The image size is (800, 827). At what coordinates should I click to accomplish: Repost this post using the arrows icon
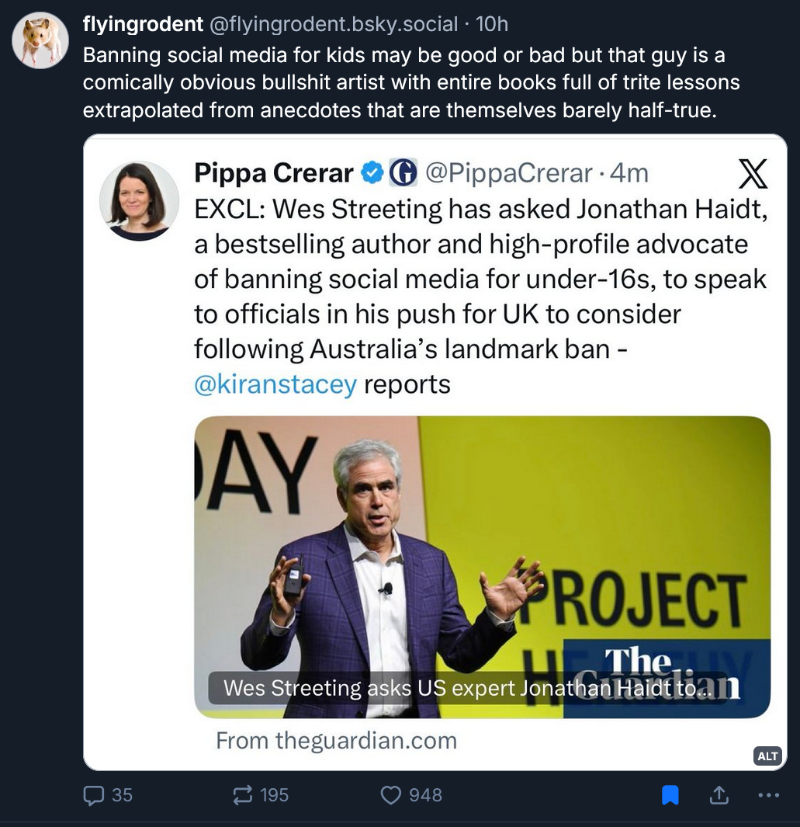[243, 795]
